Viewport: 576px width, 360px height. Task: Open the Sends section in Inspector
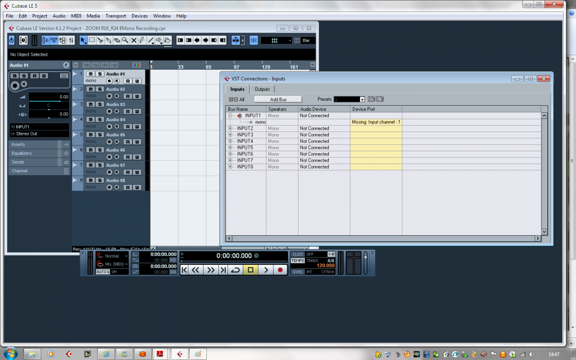tap(39, 162)
